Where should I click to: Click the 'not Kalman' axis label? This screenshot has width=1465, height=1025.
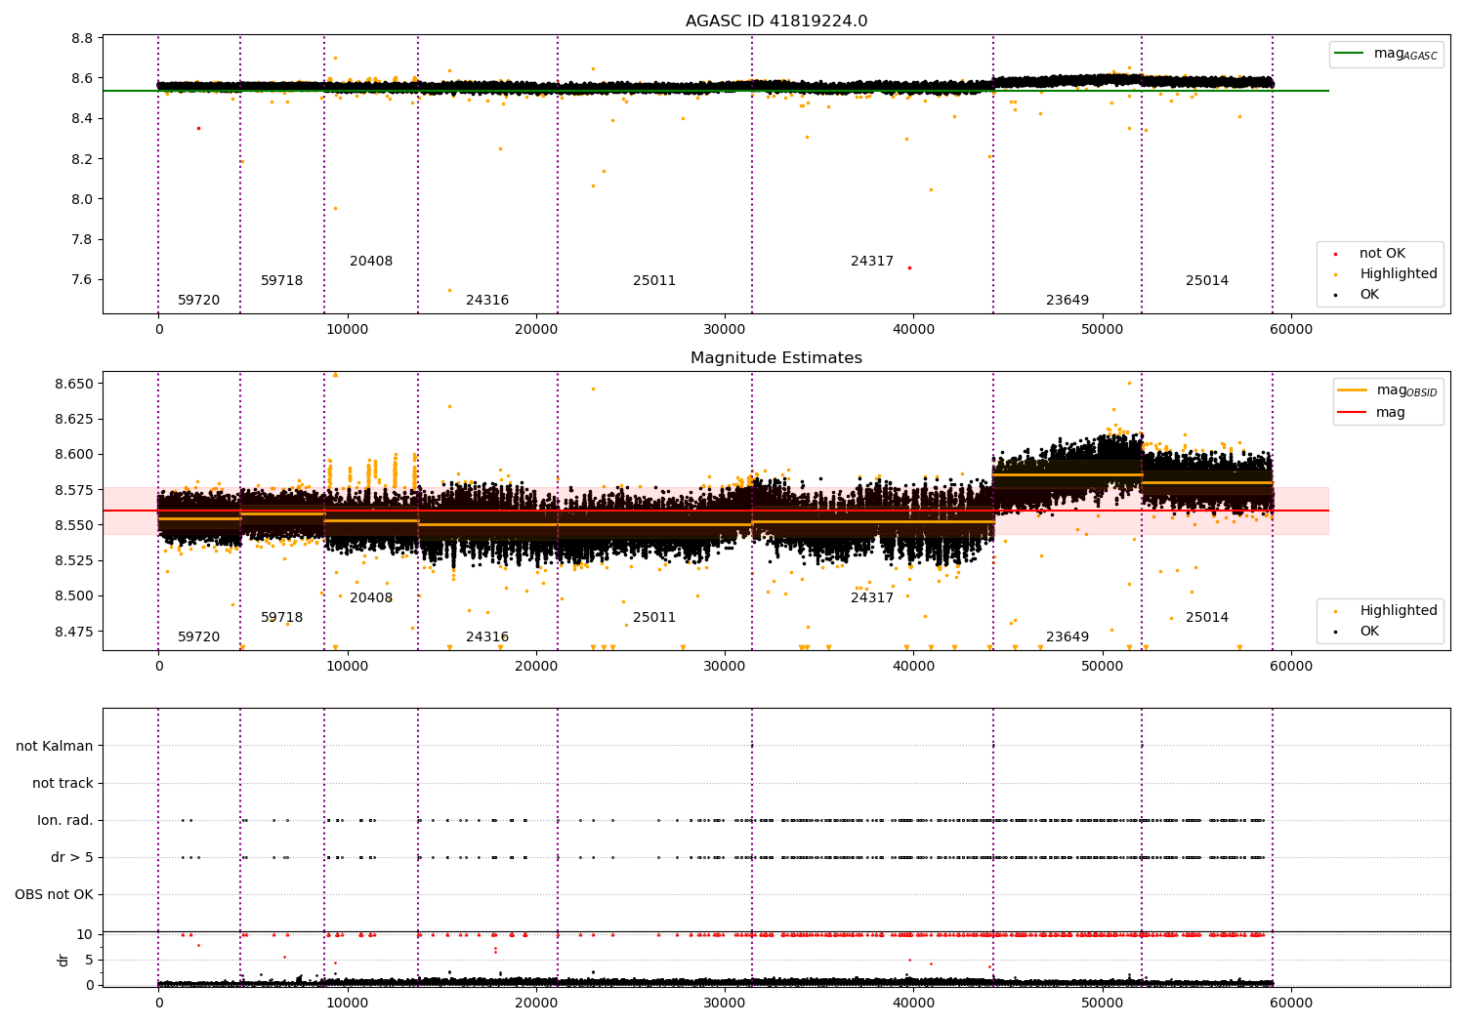(55, 746)
